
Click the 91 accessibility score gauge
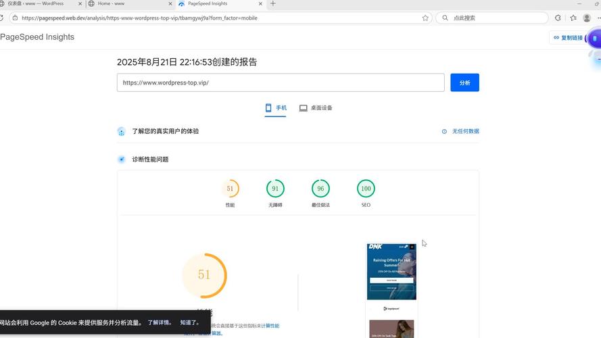click(275, 189)
